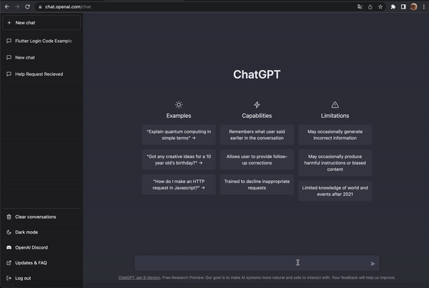Click the sun icon above Examples

179,104
